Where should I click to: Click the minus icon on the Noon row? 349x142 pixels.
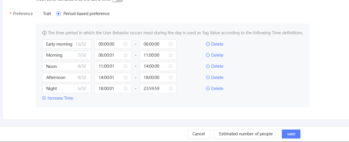208,66
